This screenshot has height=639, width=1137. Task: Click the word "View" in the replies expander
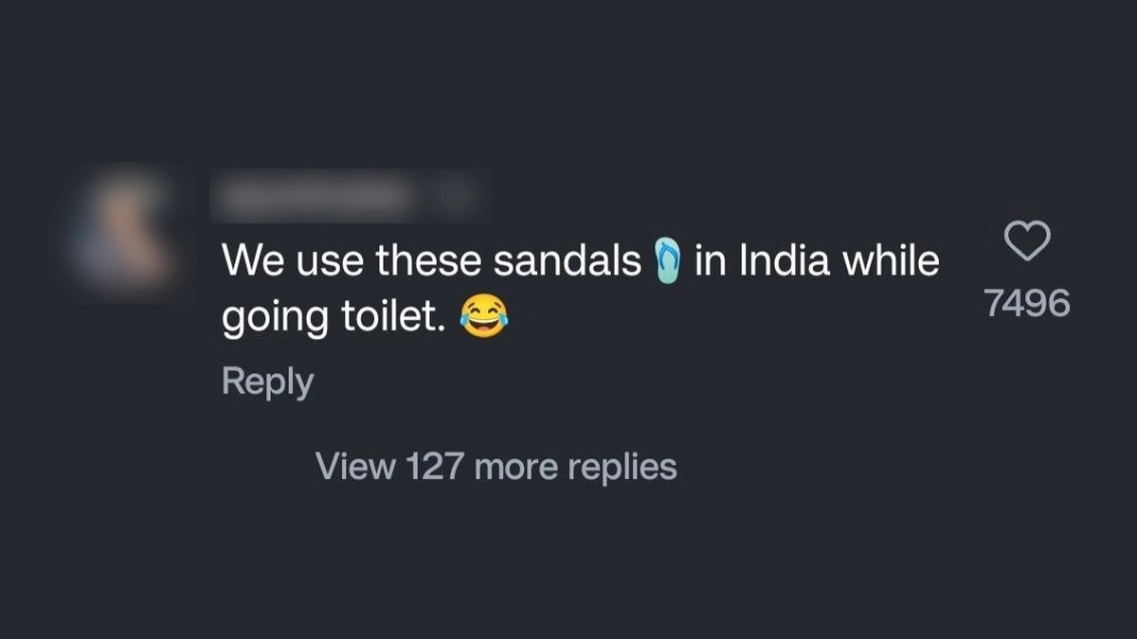pos(354,466)
